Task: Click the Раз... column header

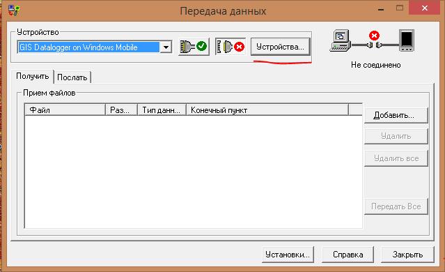Action: point(121,110)
